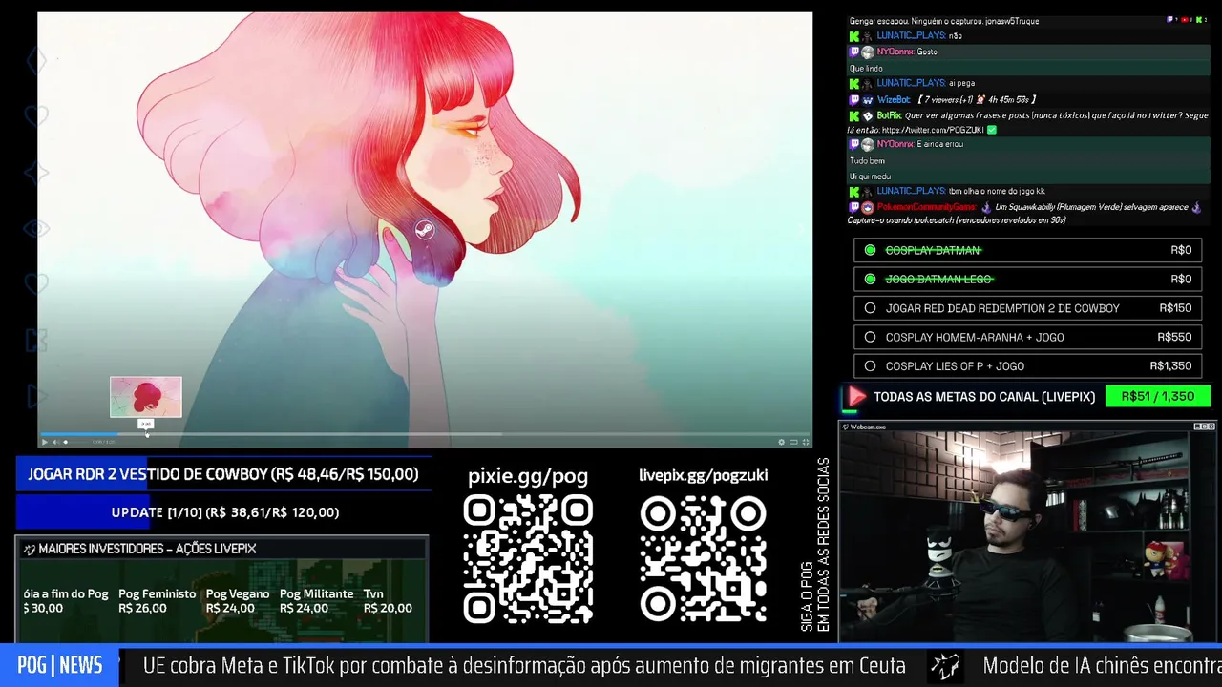Click the QR code under pixie.gg/pog
The width and height of the screenshot is (1222, 687).
tap(528, 560)
